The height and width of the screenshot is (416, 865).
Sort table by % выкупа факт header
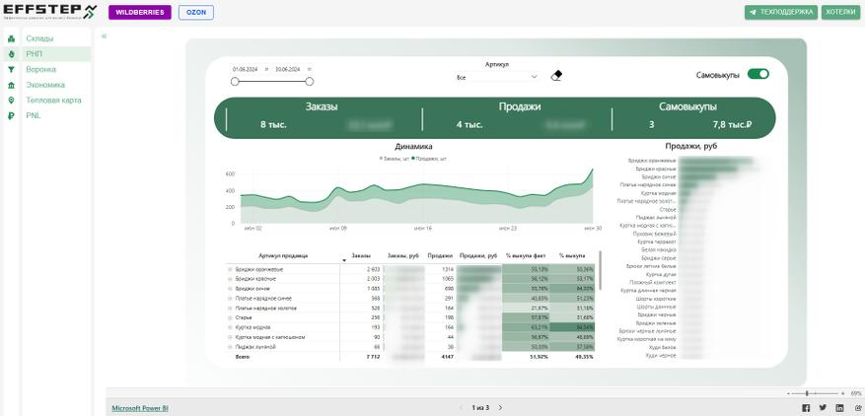pyautogui.click(x=526, y=256)
